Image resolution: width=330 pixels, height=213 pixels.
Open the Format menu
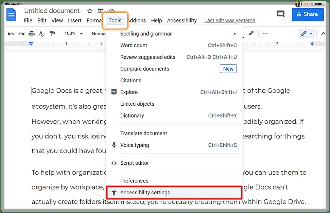(95, 21)
